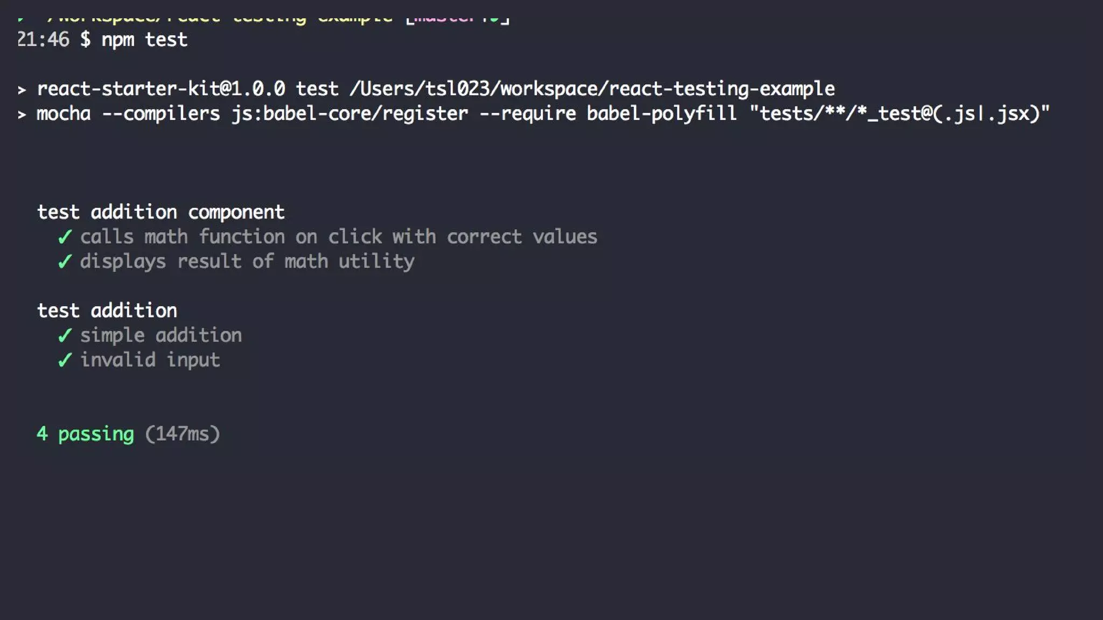Image resolution: width=1103 pixels, height=620 pixels.
Task: Click the green checkmark beside "simple addition"
Action: click(x=65, y=335)
